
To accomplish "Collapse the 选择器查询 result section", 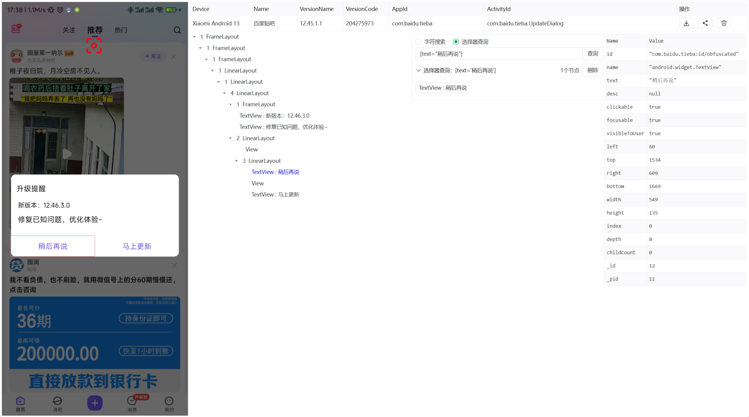I will click(418, 70).
